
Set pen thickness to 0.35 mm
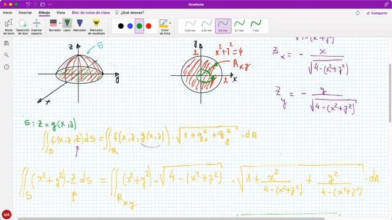pyautogui.click(x=206, y=26)
